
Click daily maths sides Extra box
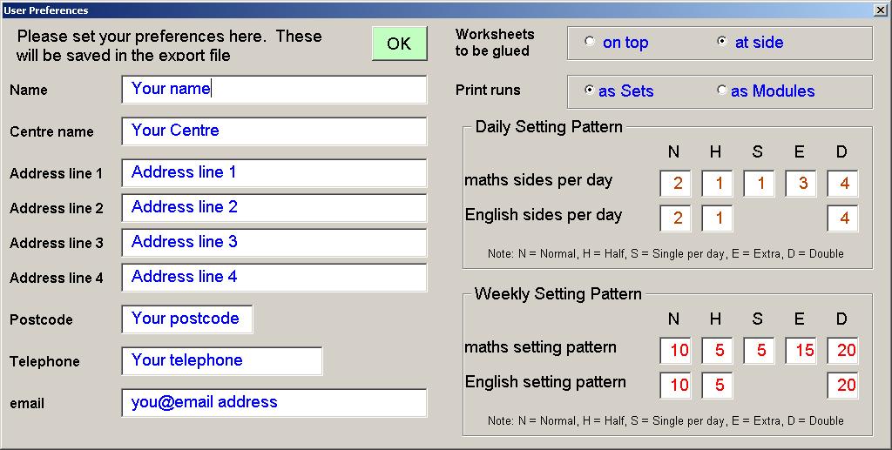click(801, 184)
